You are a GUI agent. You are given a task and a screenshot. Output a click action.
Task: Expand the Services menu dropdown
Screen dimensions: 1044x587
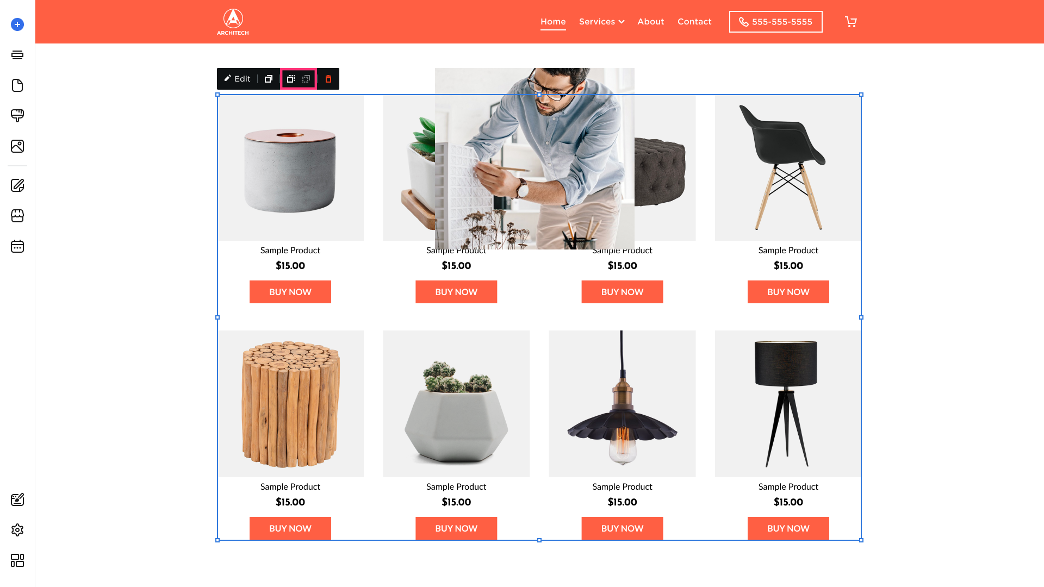(x=601, y=22)
